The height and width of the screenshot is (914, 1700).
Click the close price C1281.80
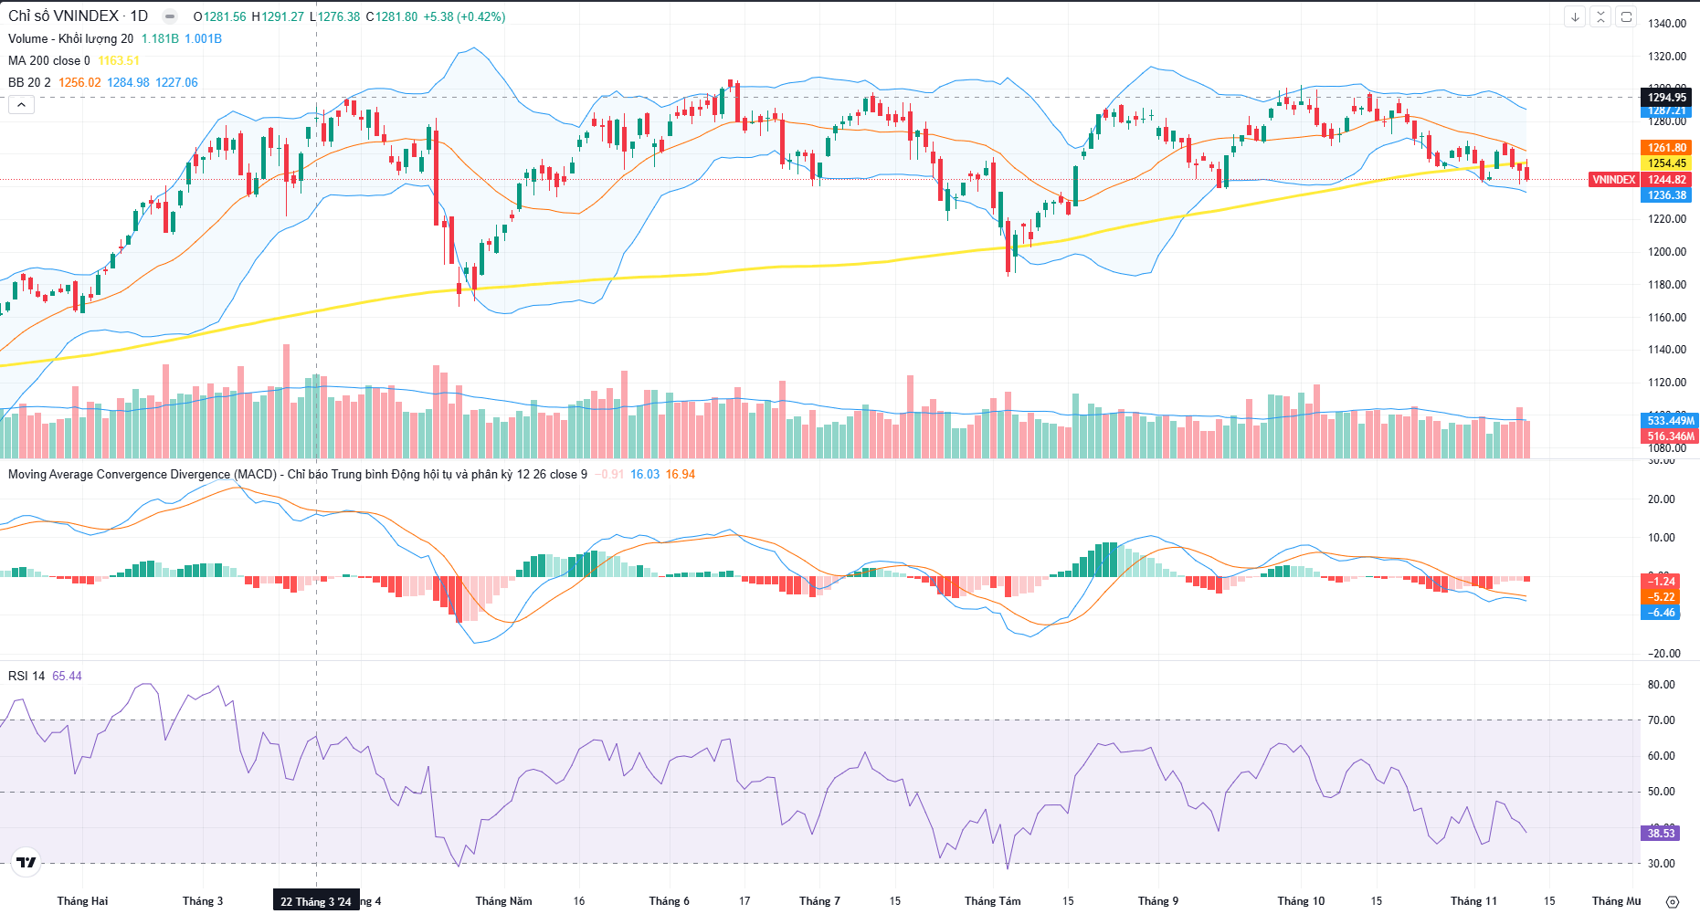(392, 16)
